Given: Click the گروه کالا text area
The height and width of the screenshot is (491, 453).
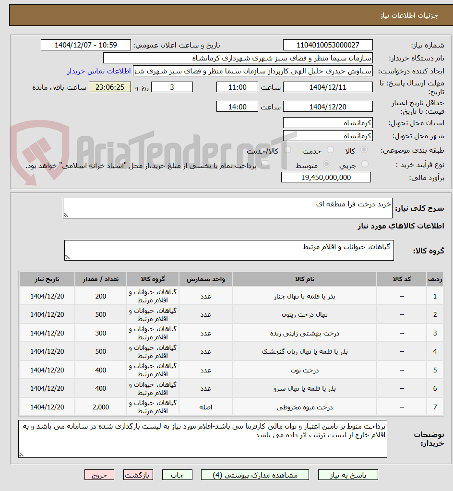Looking at the screenshot, I should tap(229, 250).
